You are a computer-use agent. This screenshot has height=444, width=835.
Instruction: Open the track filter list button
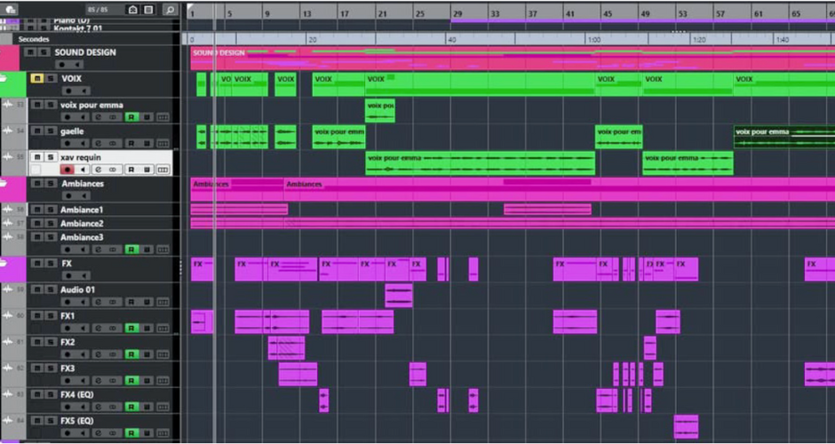(148, 10)
